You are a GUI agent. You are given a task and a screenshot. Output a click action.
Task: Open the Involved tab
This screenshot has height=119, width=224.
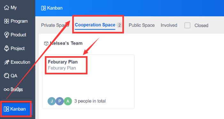coord(169,25)
